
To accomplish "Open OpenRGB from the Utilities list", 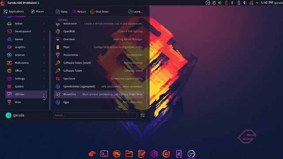I will pyautogui.click(x=99, y=31).
